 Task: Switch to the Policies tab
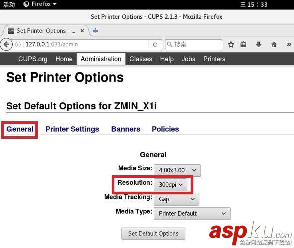click(165, 129)
